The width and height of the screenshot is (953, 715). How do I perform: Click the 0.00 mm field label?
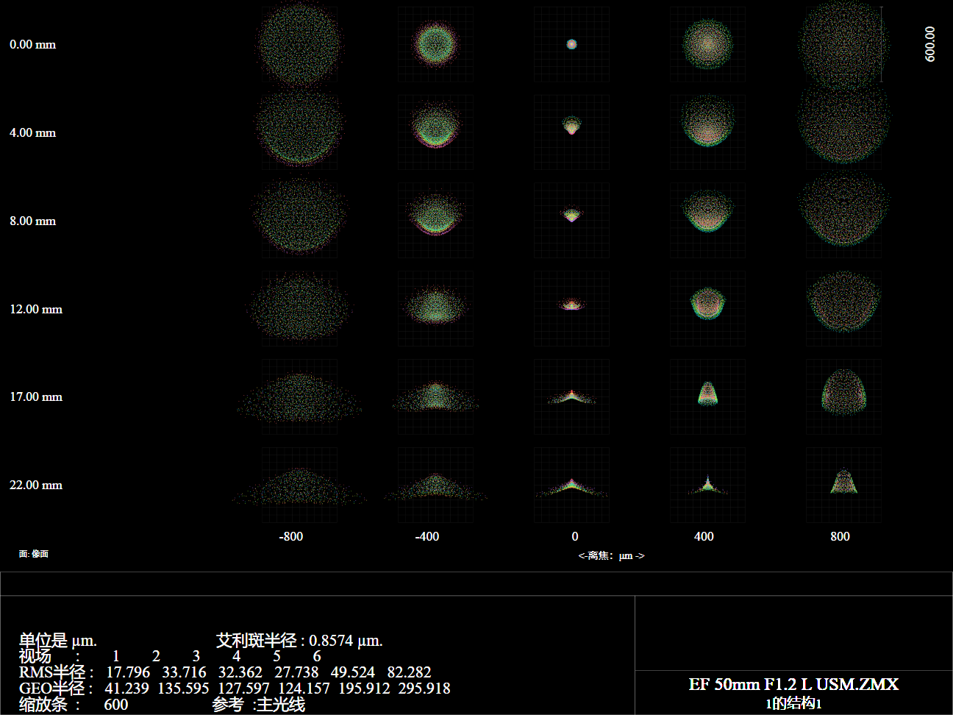(32, 44)
